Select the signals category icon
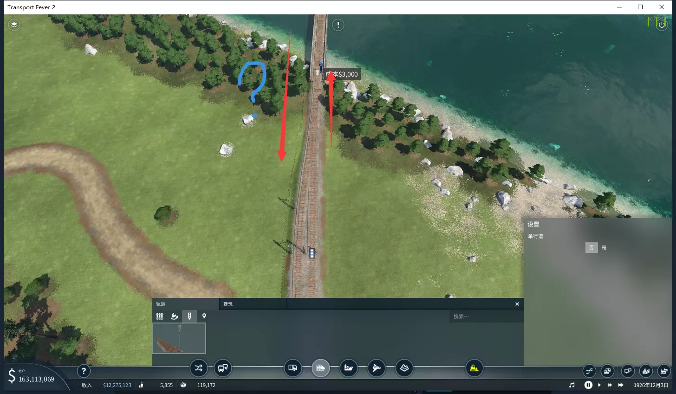Viewport: 676px width, 394px height. coord(189,316)
